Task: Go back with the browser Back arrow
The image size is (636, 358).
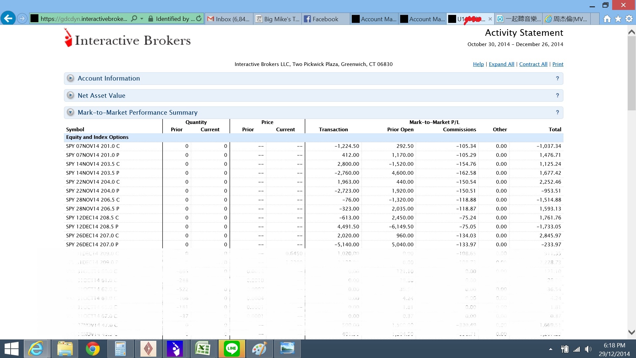Action: [x=8, y=18]
